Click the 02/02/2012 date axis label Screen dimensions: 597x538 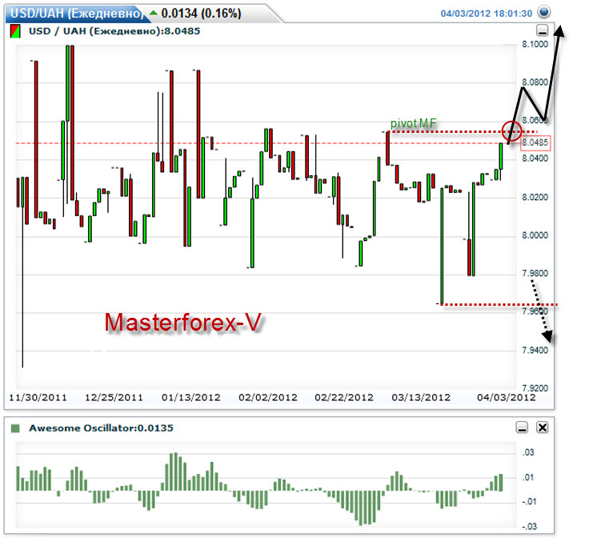268,397
